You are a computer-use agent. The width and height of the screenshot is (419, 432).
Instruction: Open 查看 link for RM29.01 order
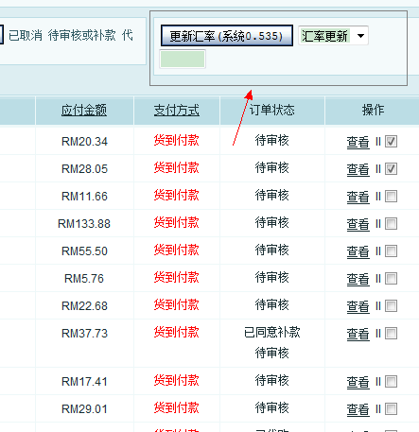click(358, 409)
